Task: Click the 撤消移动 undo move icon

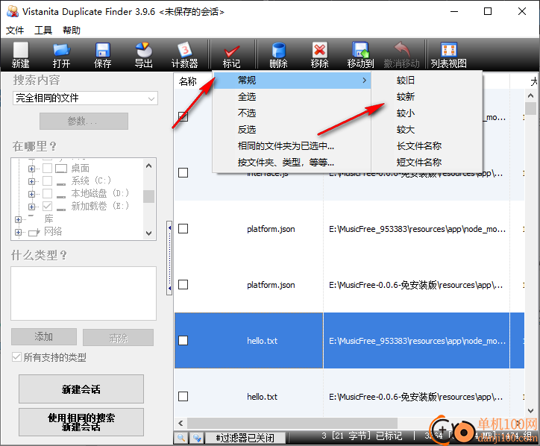Action: [401, 55]
